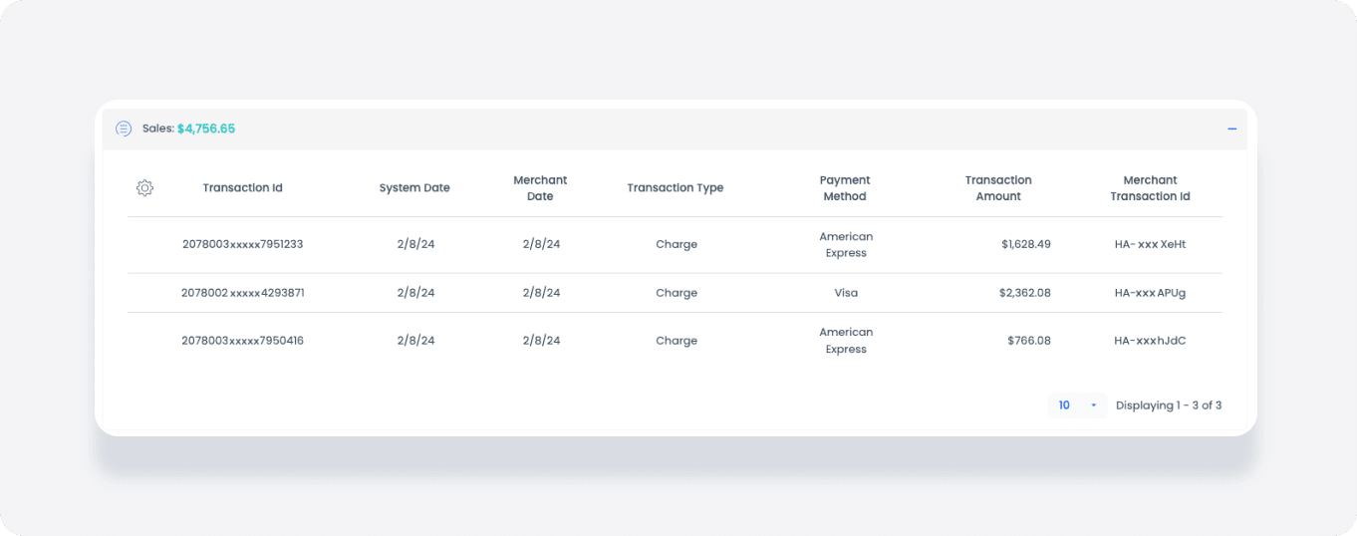Screen dimensions: 1357x536
Task: Click the Merchant Date column header
Action: click(540, 188)
